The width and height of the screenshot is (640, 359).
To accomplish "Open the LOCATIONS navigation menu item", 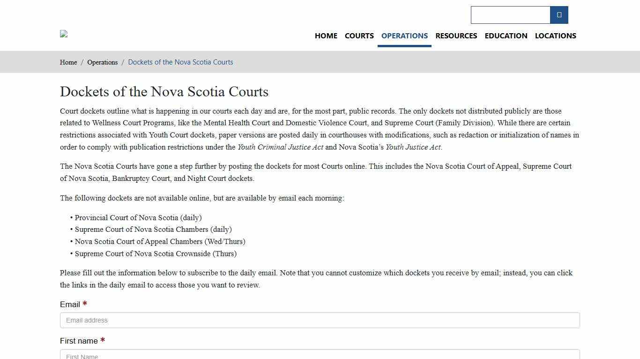I will (555, 36).
